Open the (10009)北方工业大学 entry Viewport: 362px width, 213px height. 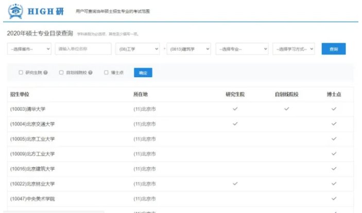pyautogui.click(x=32, y=154)
